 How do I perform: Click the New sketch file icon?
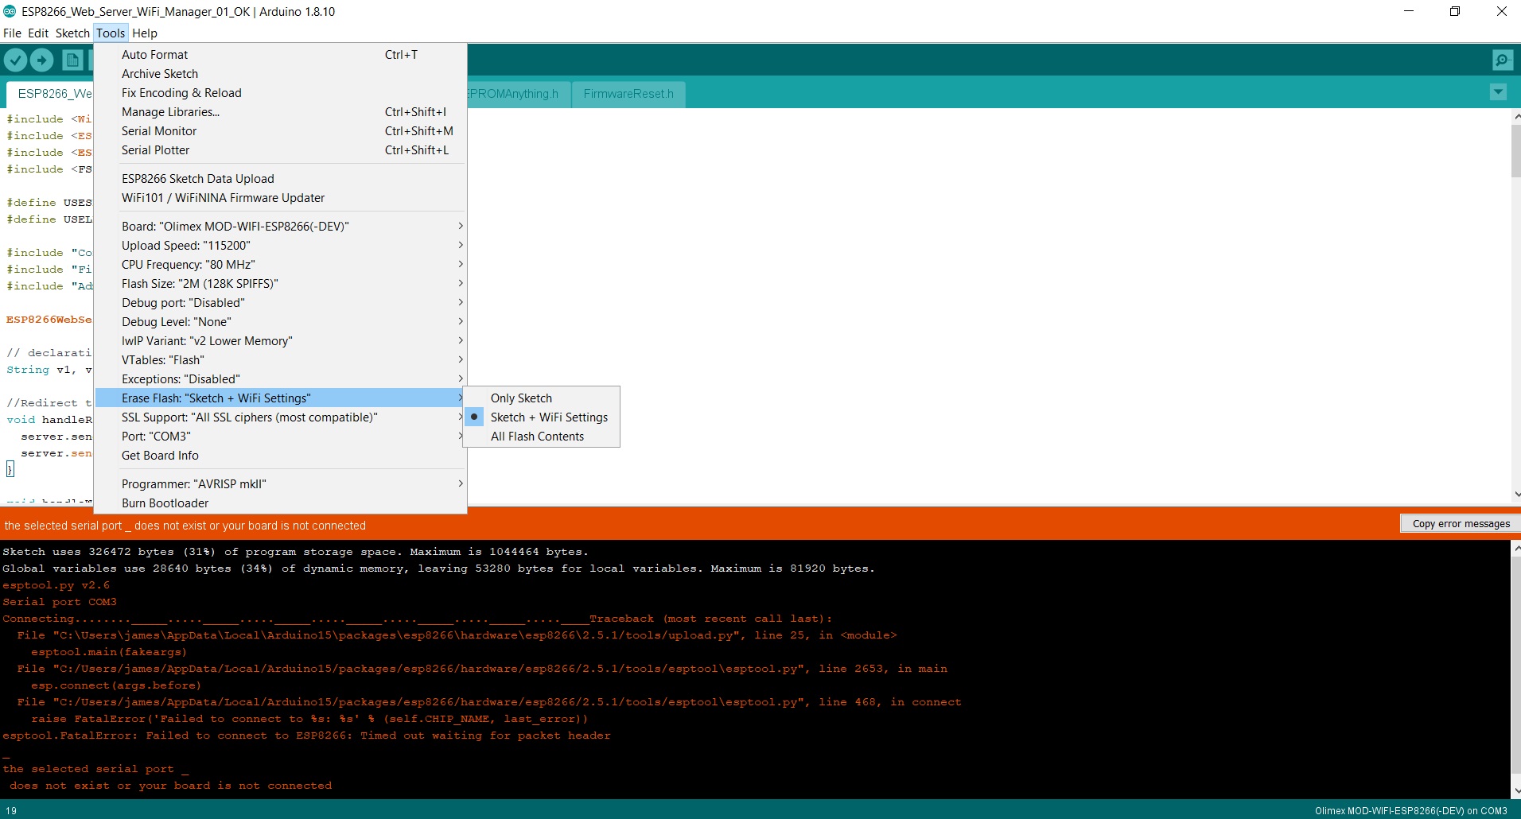[x=72, y=60]
